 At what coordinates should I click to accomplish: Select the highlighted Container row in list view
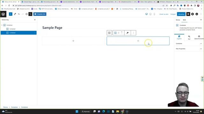point(18,33)
